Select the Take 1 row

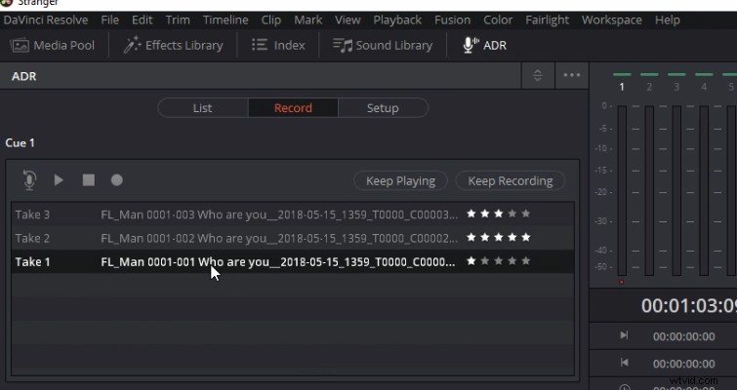pos(292,261)
